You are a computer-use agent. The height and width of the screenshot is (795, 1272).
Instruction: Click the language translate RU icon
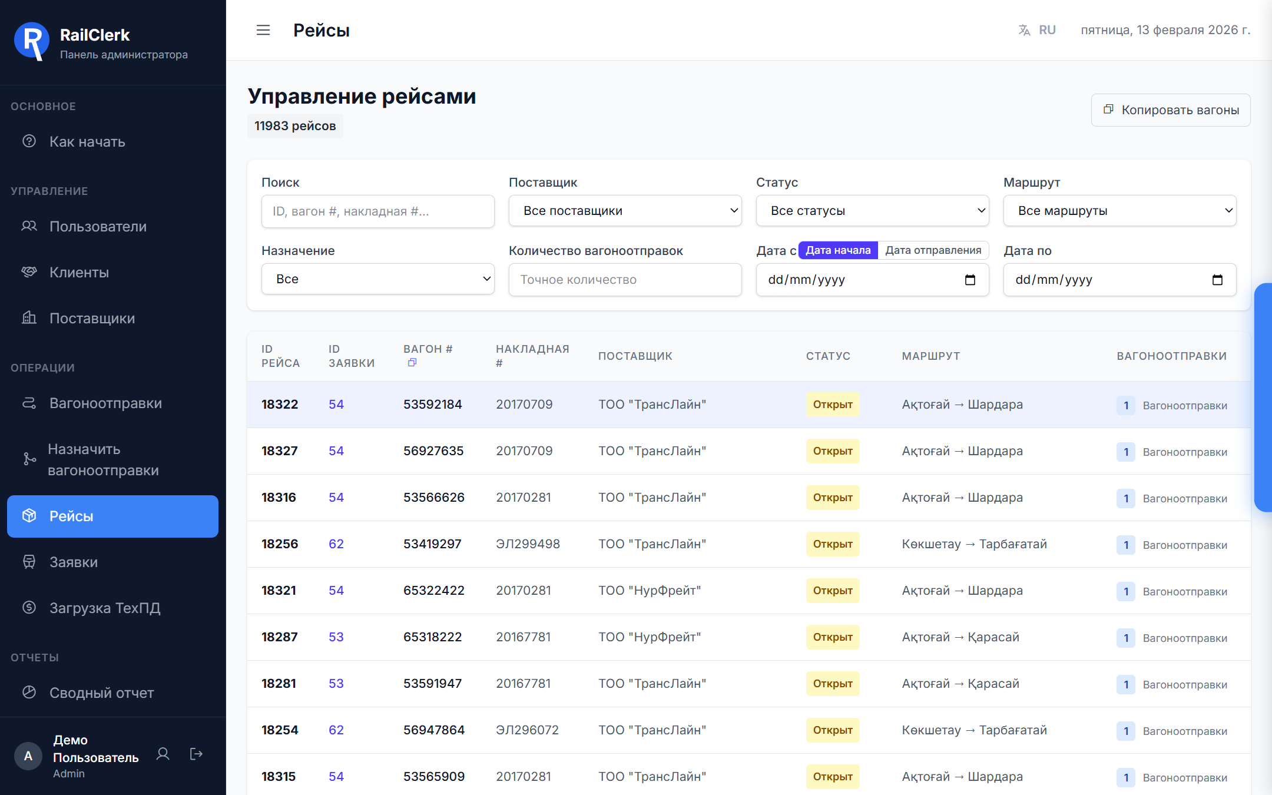coord(1025,30)
